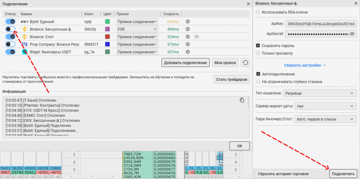Uncheck Сохранять пароль checkbox
The width and height of the screenshot is (360, 179).
click(258, 46)
